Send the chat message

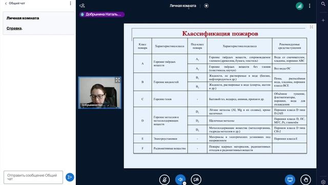click(x=70, y=177)
